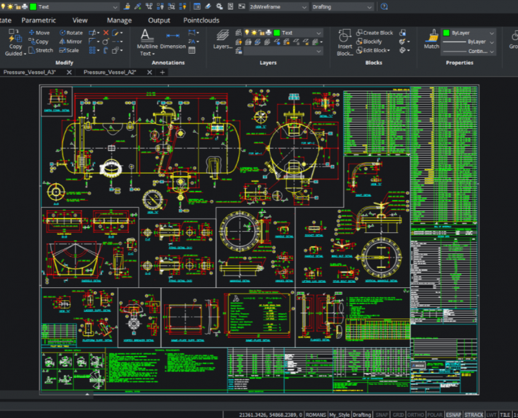Open the Layers panel button

pyautogui.click(x=223, y=39)
